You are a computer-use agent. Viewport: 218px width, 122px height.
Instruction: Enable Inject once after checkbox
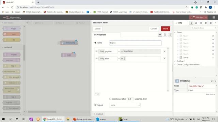(x=110, y=99)
